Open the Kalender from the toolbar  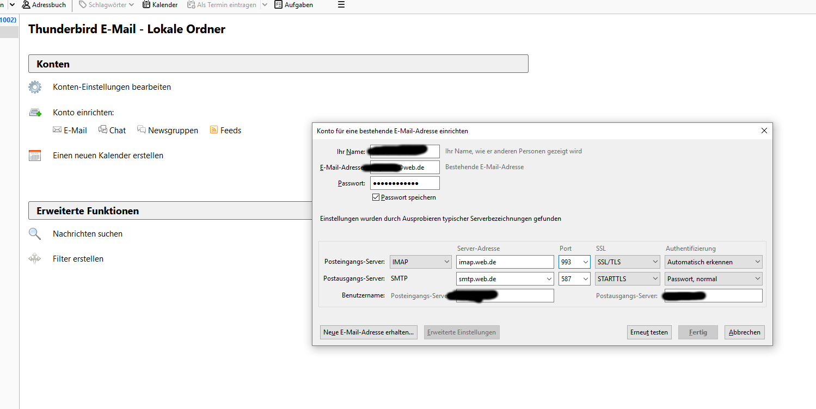[160, 5]
